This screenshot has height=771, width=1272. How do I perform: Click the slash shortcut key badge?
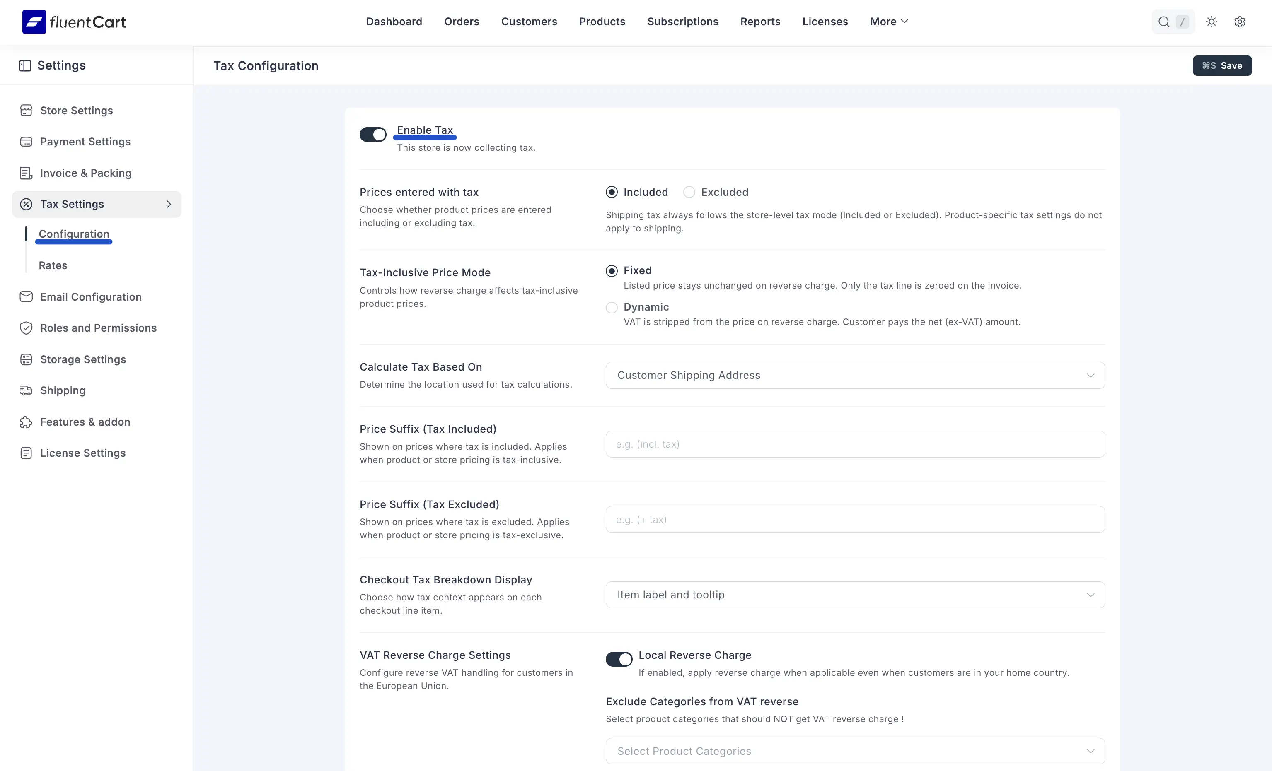(1182, 22)
